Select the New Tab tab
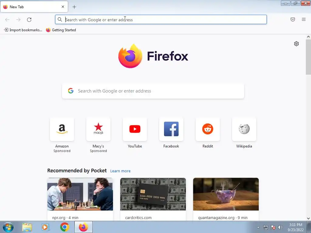 coord(34,7)
